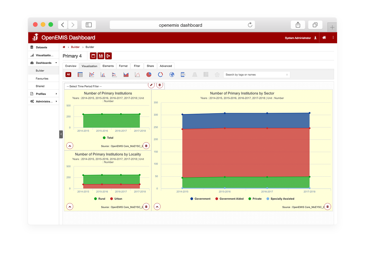Viewport: 365px width, 266px height.
Task: Toggle the Total series legend
Action: click(x=108, y=138)
